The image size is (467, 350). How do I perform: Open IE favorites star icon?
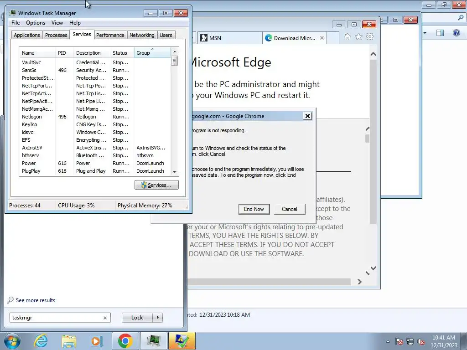(x=358, y=37)
